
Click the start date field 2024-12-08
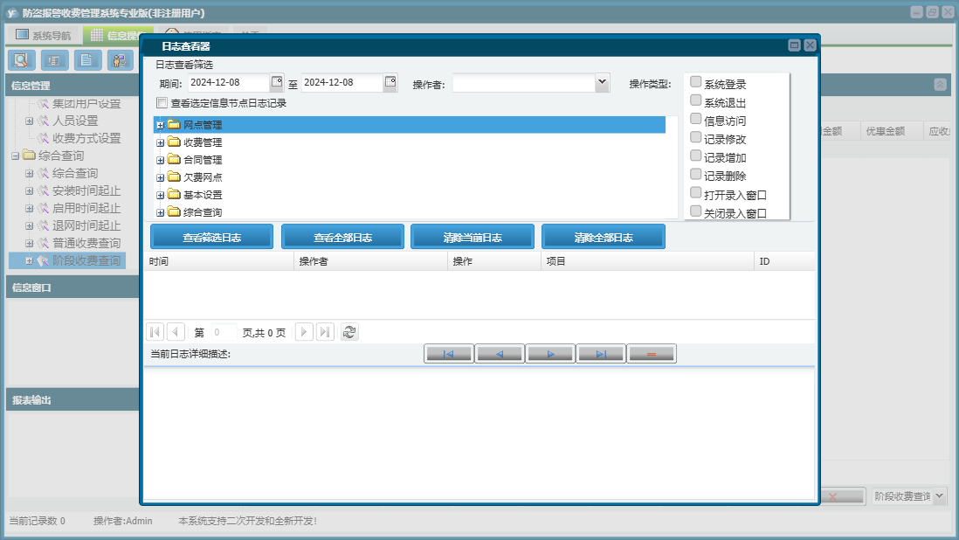[x=228, y=82]
